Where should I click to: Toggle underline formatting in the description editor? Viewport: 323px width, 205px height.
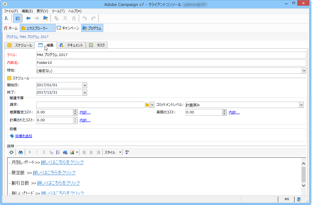(44, 153)
